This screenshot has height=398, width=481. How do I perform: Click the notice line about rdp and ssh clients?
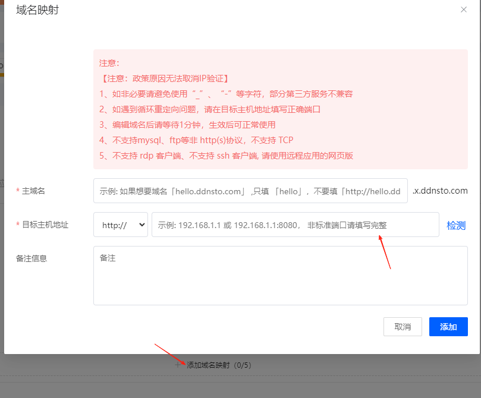[226, 156]
